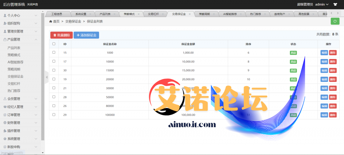Screen dimensions: 344x155
Task: Show later tabs with the right arrow
Action: tap(338, 13)
